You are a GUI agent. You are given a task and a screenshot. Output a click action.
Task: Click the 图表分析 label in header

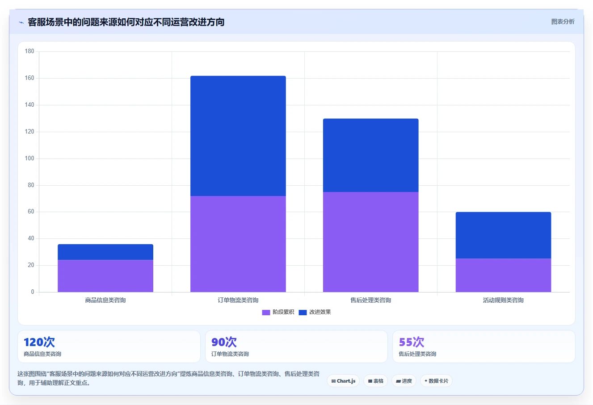563,21
